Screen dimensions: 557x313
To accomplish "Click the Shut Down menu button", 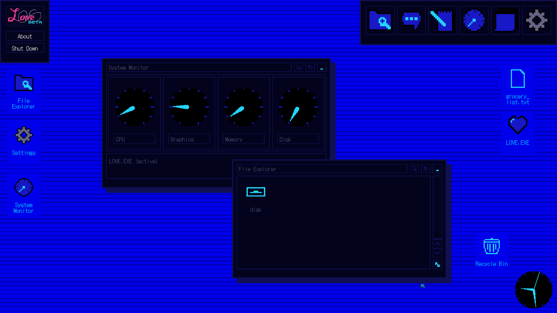I will pyautogui.click(x=25, y=48).
